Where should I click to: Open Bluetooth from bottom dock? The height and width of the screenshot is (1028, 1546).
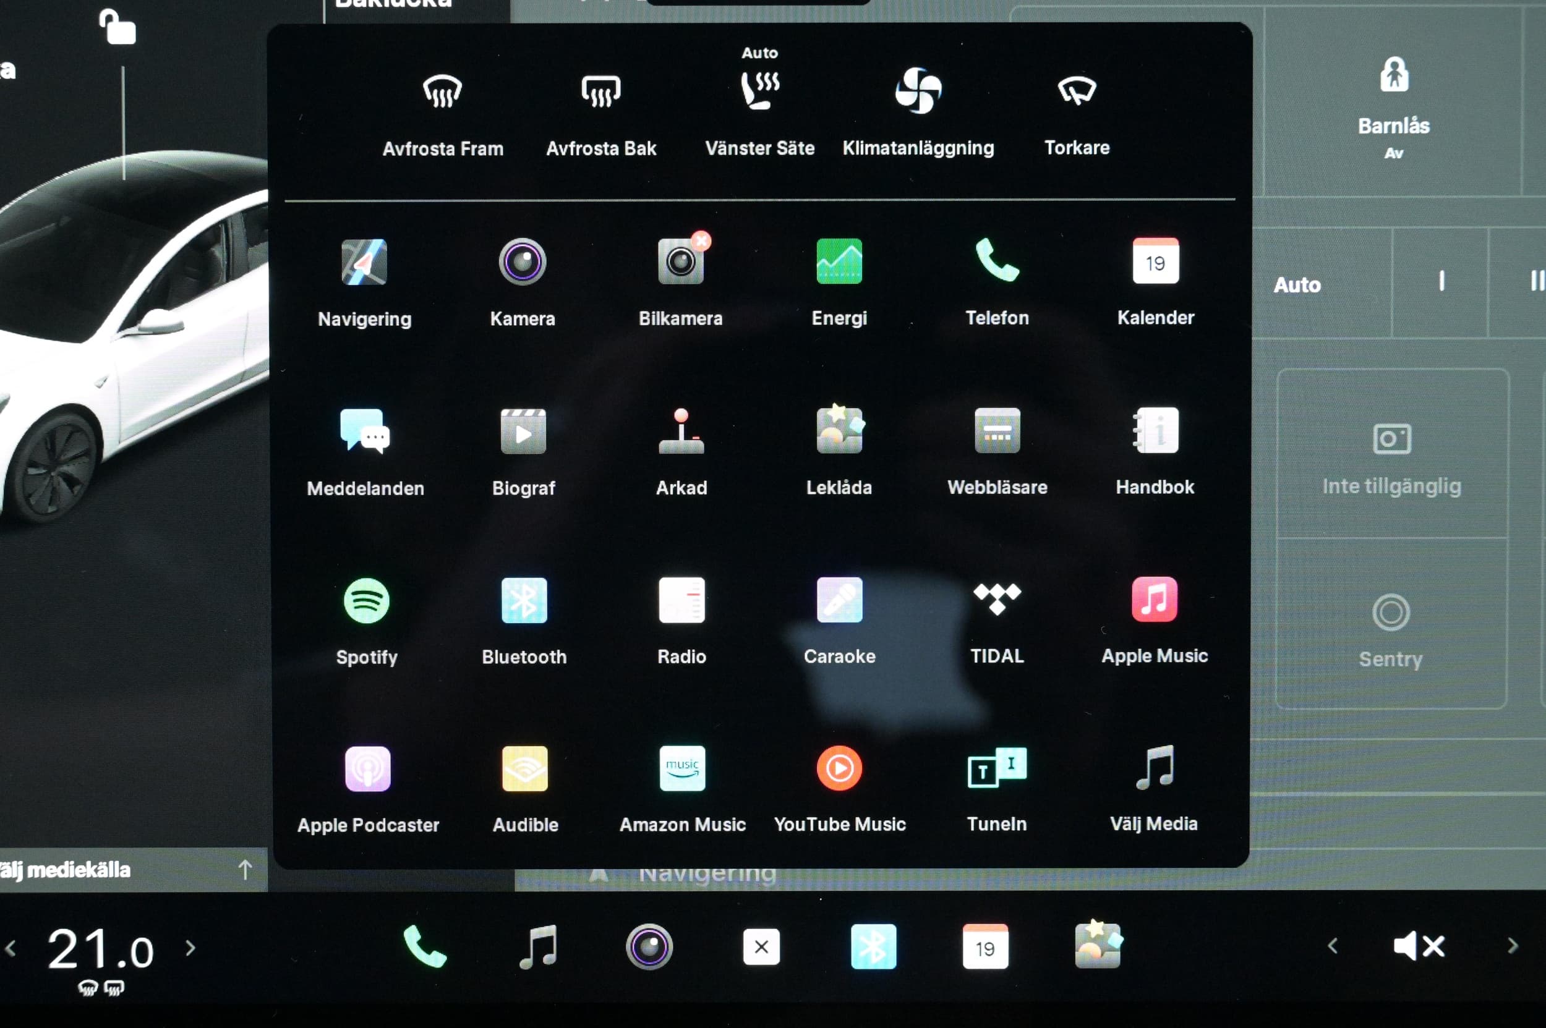click(873, 946)
